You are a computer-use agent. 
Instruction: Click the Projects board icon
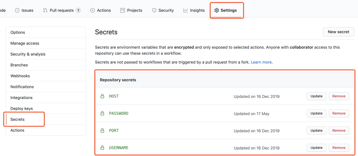pyautogui.click(x=123, y=10)
